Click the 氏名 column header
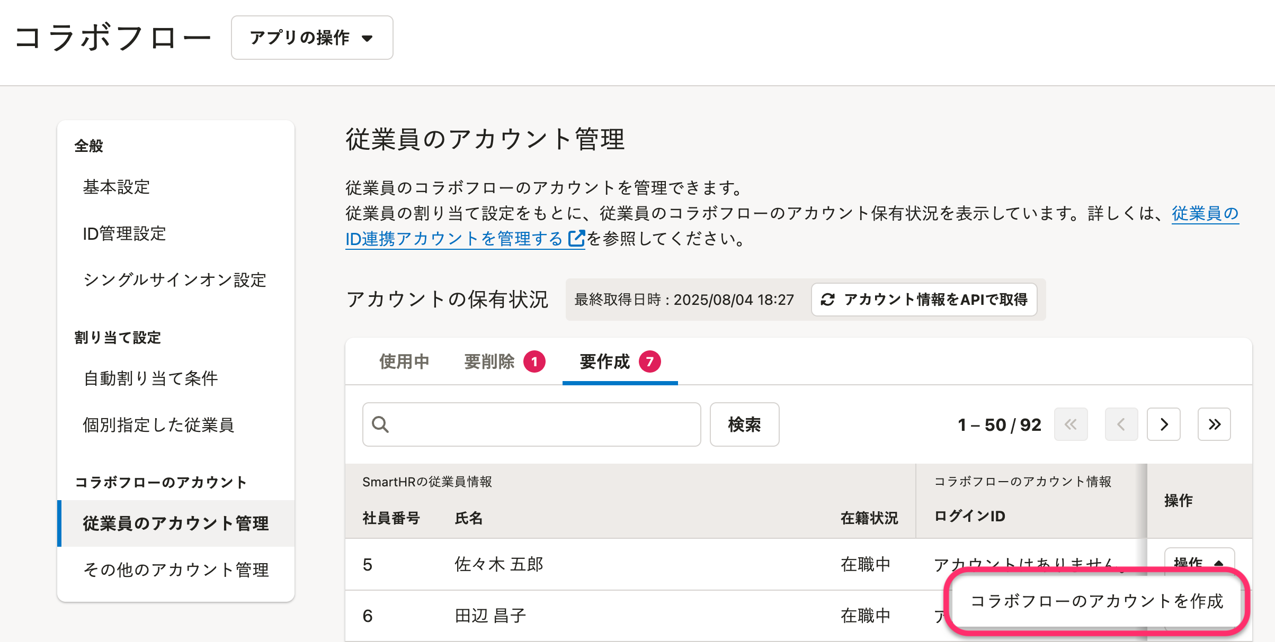This screenshot has width=1275, height=642. pyautogui.click(x=469, y=518)
